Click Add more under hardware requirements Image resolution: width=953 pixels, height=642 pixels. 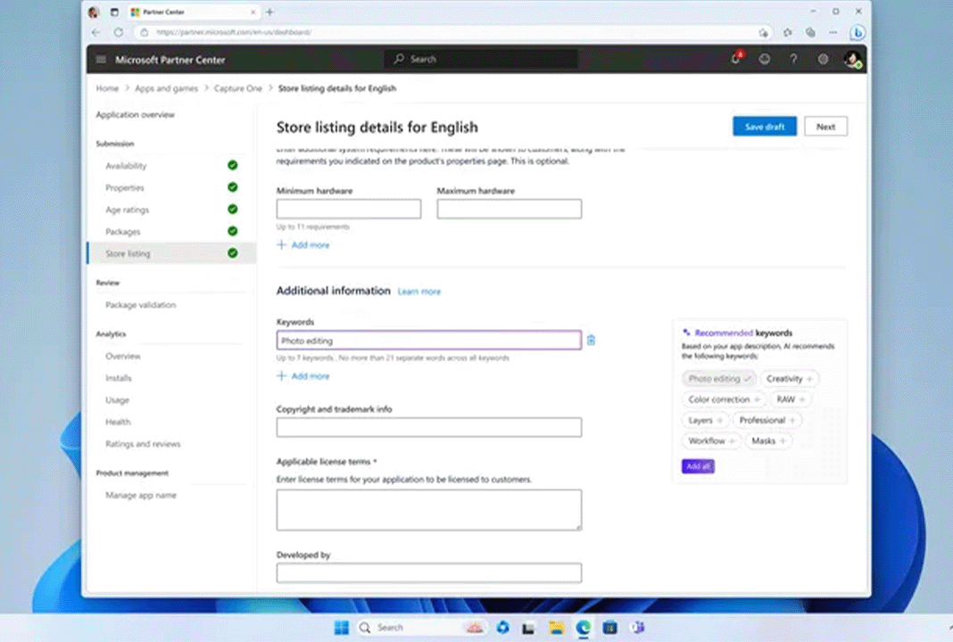pos(303,245)
